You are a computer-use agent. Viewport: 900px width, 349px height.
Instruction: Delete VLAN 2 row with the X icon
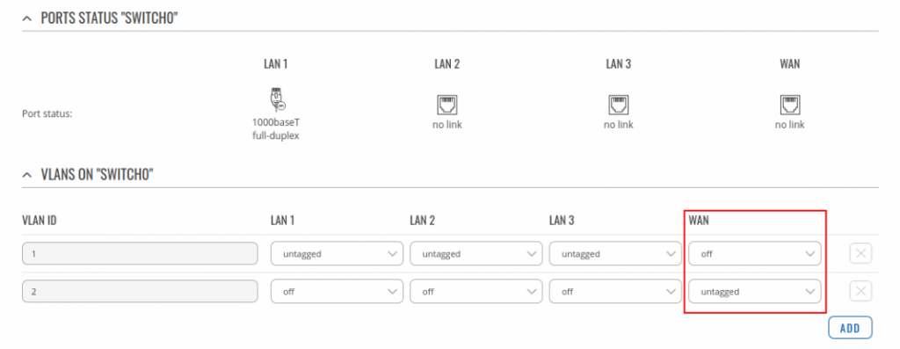click(x=860, y=292)
